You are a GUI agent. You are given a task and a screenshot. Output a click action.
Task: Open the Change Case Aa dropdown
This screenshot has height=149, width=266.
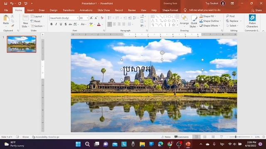[x=84, y=24]
